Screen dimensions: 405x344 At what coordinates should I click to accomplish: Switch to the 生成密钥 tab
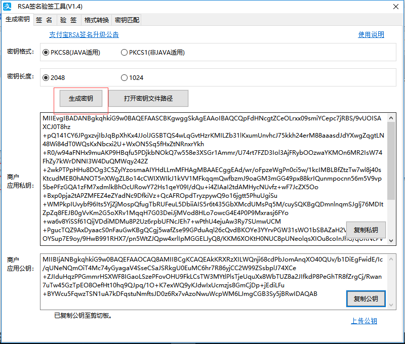(18, 19)
